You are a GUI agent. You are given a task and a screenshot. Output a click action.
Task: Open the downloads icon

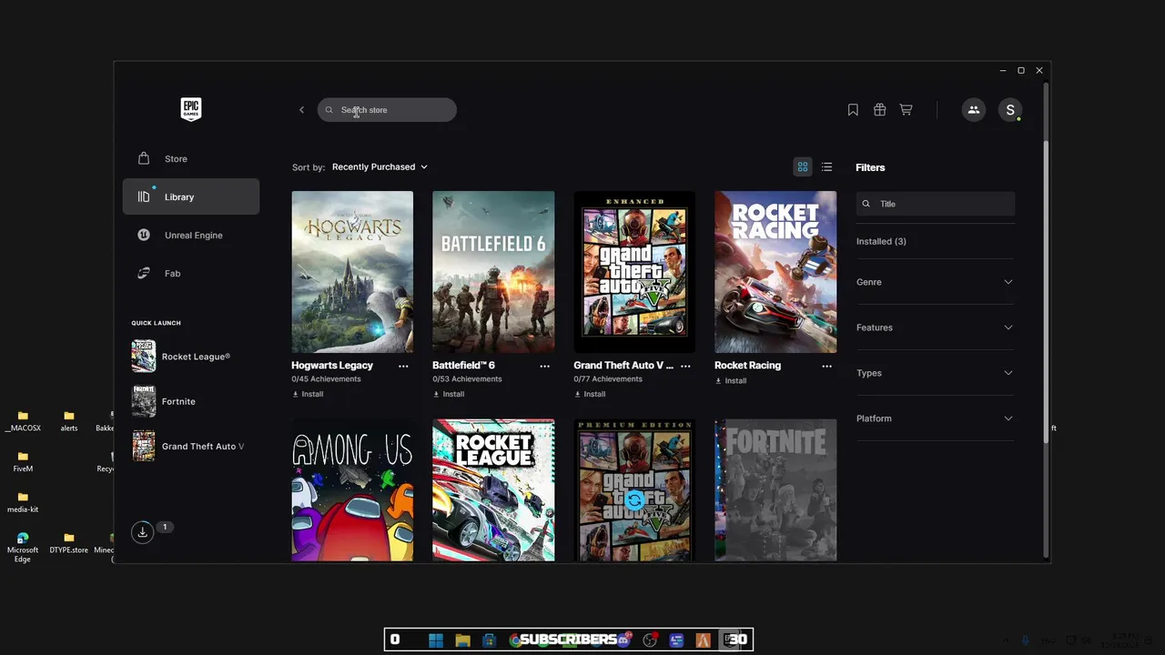point(143,533)
